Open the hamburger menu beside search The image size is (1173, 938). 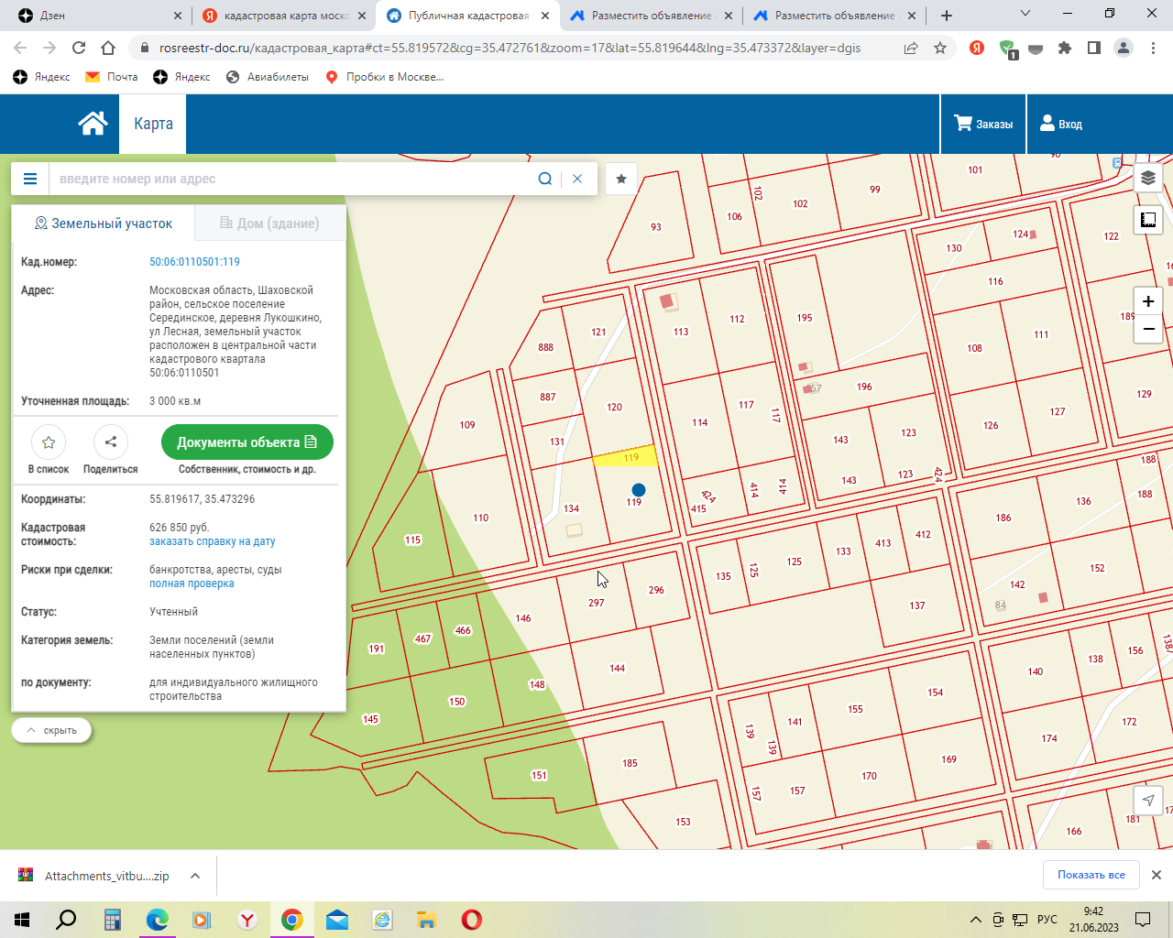tap(30, 179)
